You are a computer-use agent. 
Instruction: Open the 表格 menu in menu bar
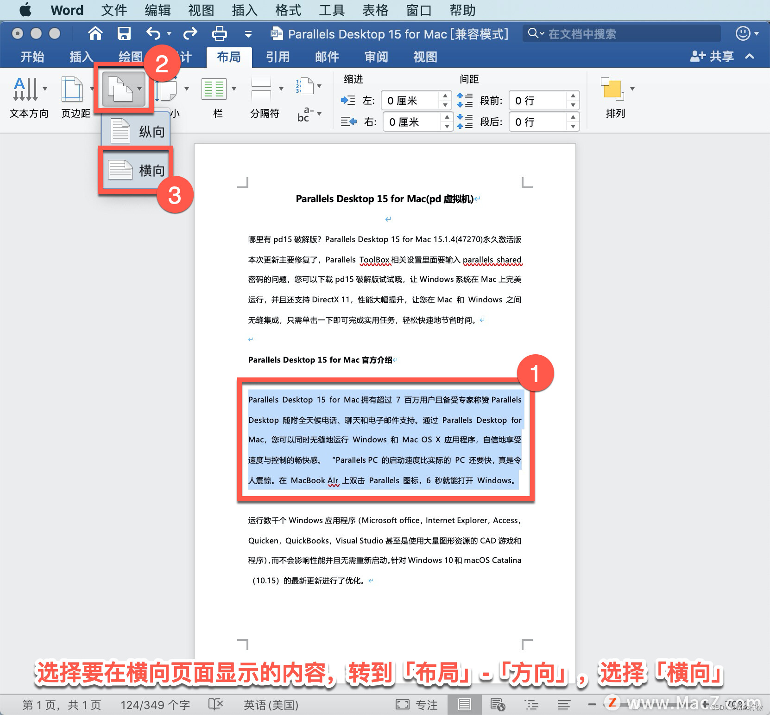click(x=375, y=10)
